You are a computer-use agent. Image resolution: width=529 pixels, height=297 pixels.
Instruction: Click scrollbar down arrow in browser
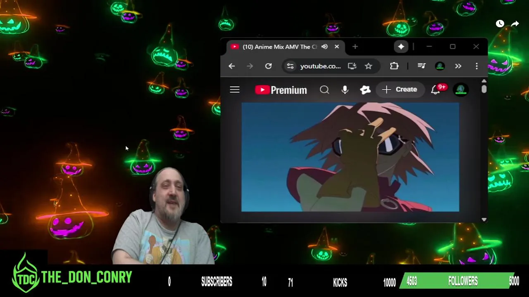(x=484, y=220)
